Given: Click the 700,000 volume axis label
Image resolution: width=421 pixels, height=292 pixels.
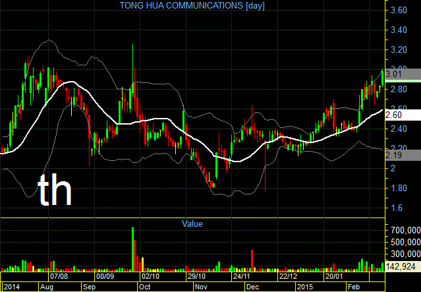Looking at the screenshot, I should point(405,230).
